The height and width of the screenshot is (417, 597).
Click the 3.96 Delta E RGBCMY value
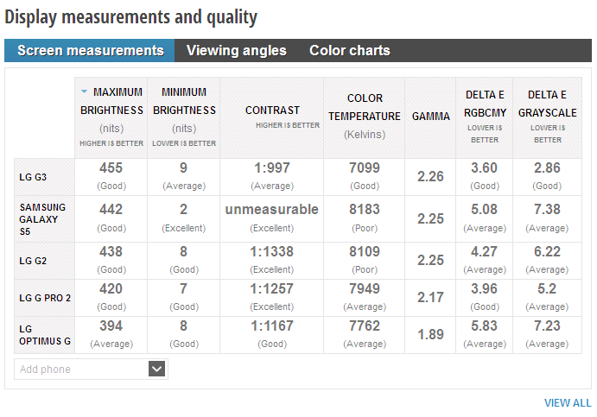[485, 288]
